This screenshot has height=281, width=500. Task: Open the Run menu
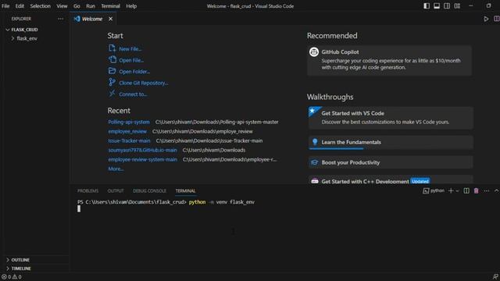pyautogui.click(x=91, y=6)
